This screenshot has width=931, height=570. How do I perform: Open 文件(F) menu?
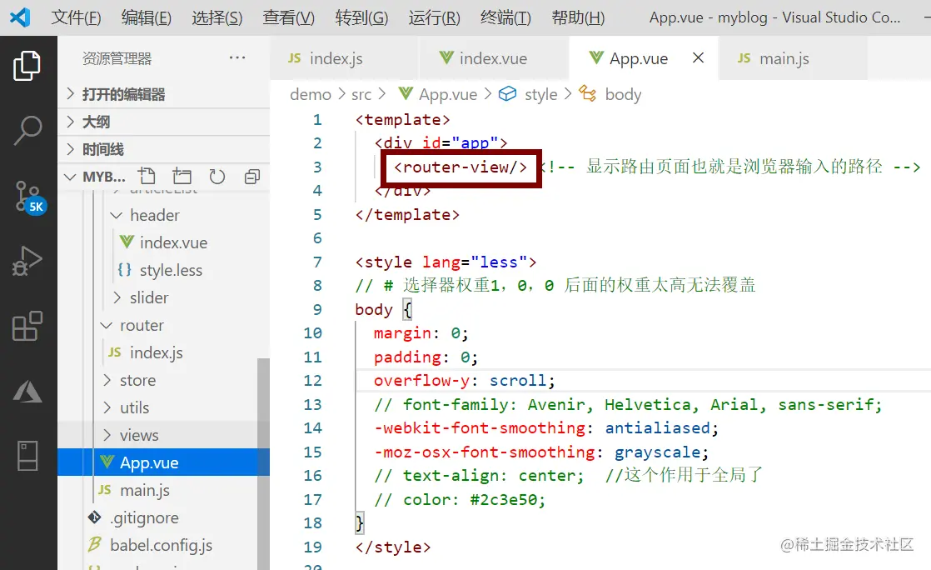tap(76, 17)
